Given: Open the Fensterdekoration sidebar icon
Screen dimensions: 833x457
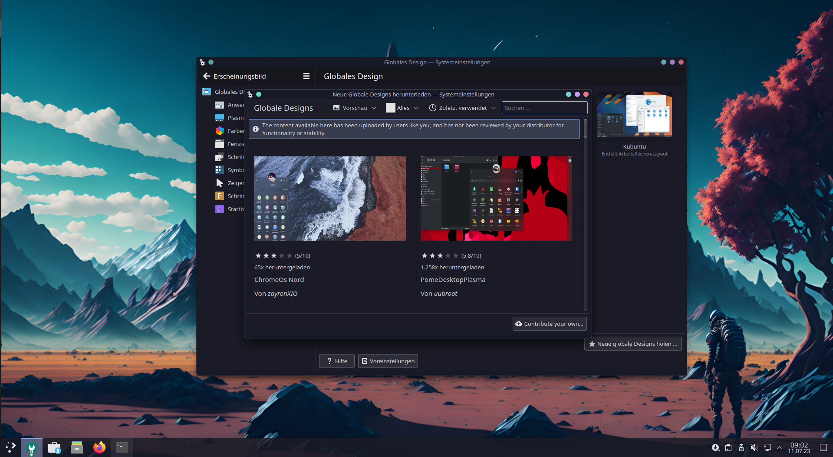Looking at the screenshot, I should pos(220,144).
